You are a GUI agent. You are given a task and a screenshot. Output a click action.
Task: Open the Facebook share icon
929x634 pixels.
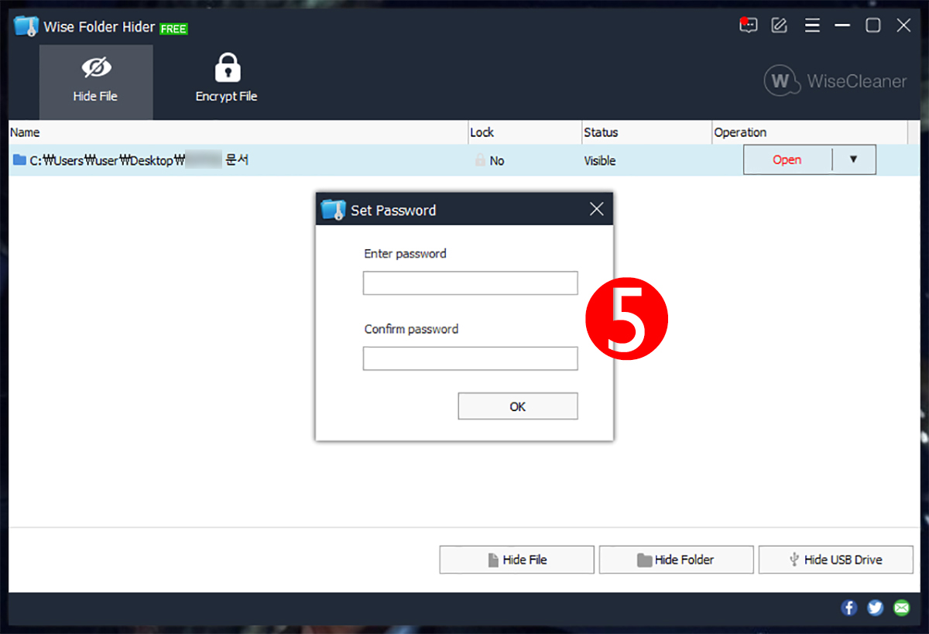[849, 608]
